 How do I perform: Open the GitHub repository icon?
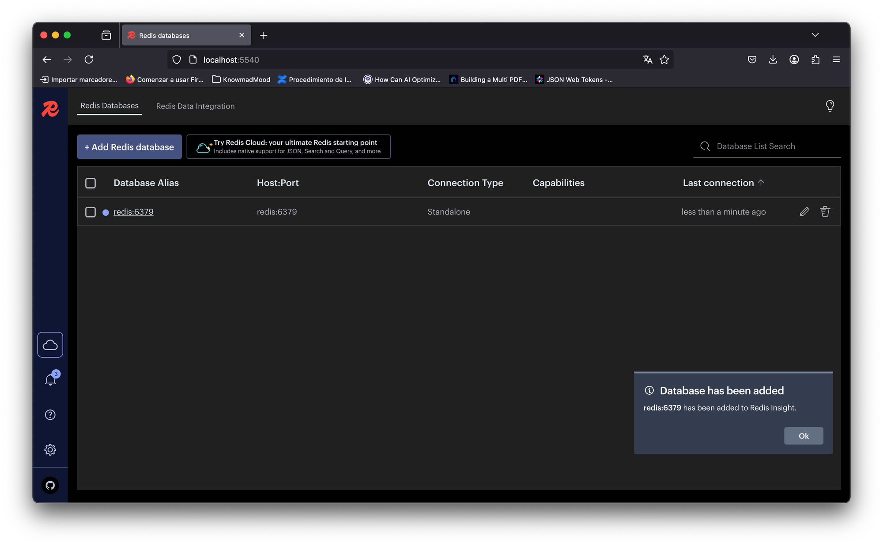[x=50, y=485]
